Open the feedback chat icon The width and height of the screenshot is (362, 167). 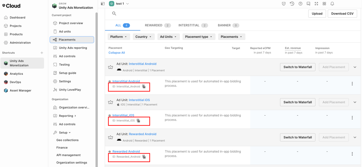click(x=308, y=4)
